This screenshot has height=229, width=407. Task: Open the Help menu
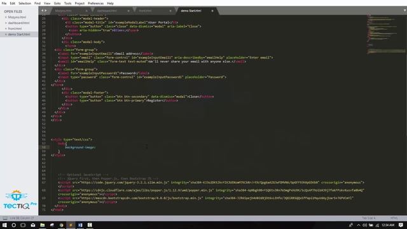pyautogui.click(x=110, y=3)
